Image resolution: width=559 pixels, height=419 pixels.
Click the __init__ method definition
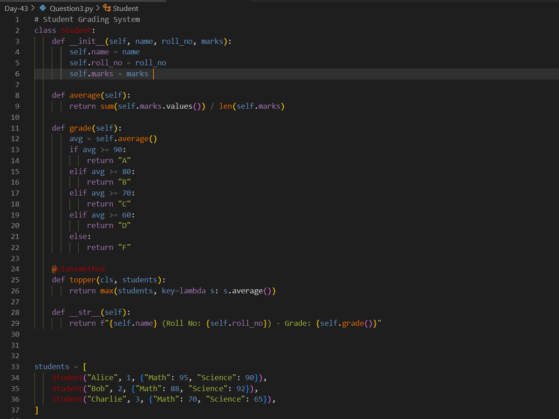142,41
